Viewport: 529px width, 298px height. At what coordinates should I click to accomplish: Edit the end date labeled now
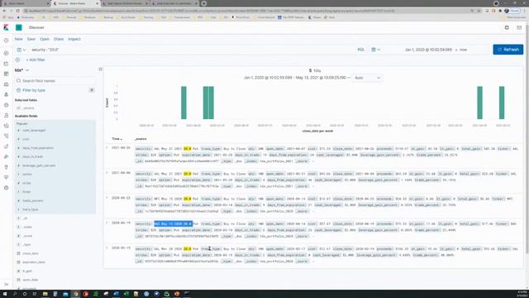point(463,50)
